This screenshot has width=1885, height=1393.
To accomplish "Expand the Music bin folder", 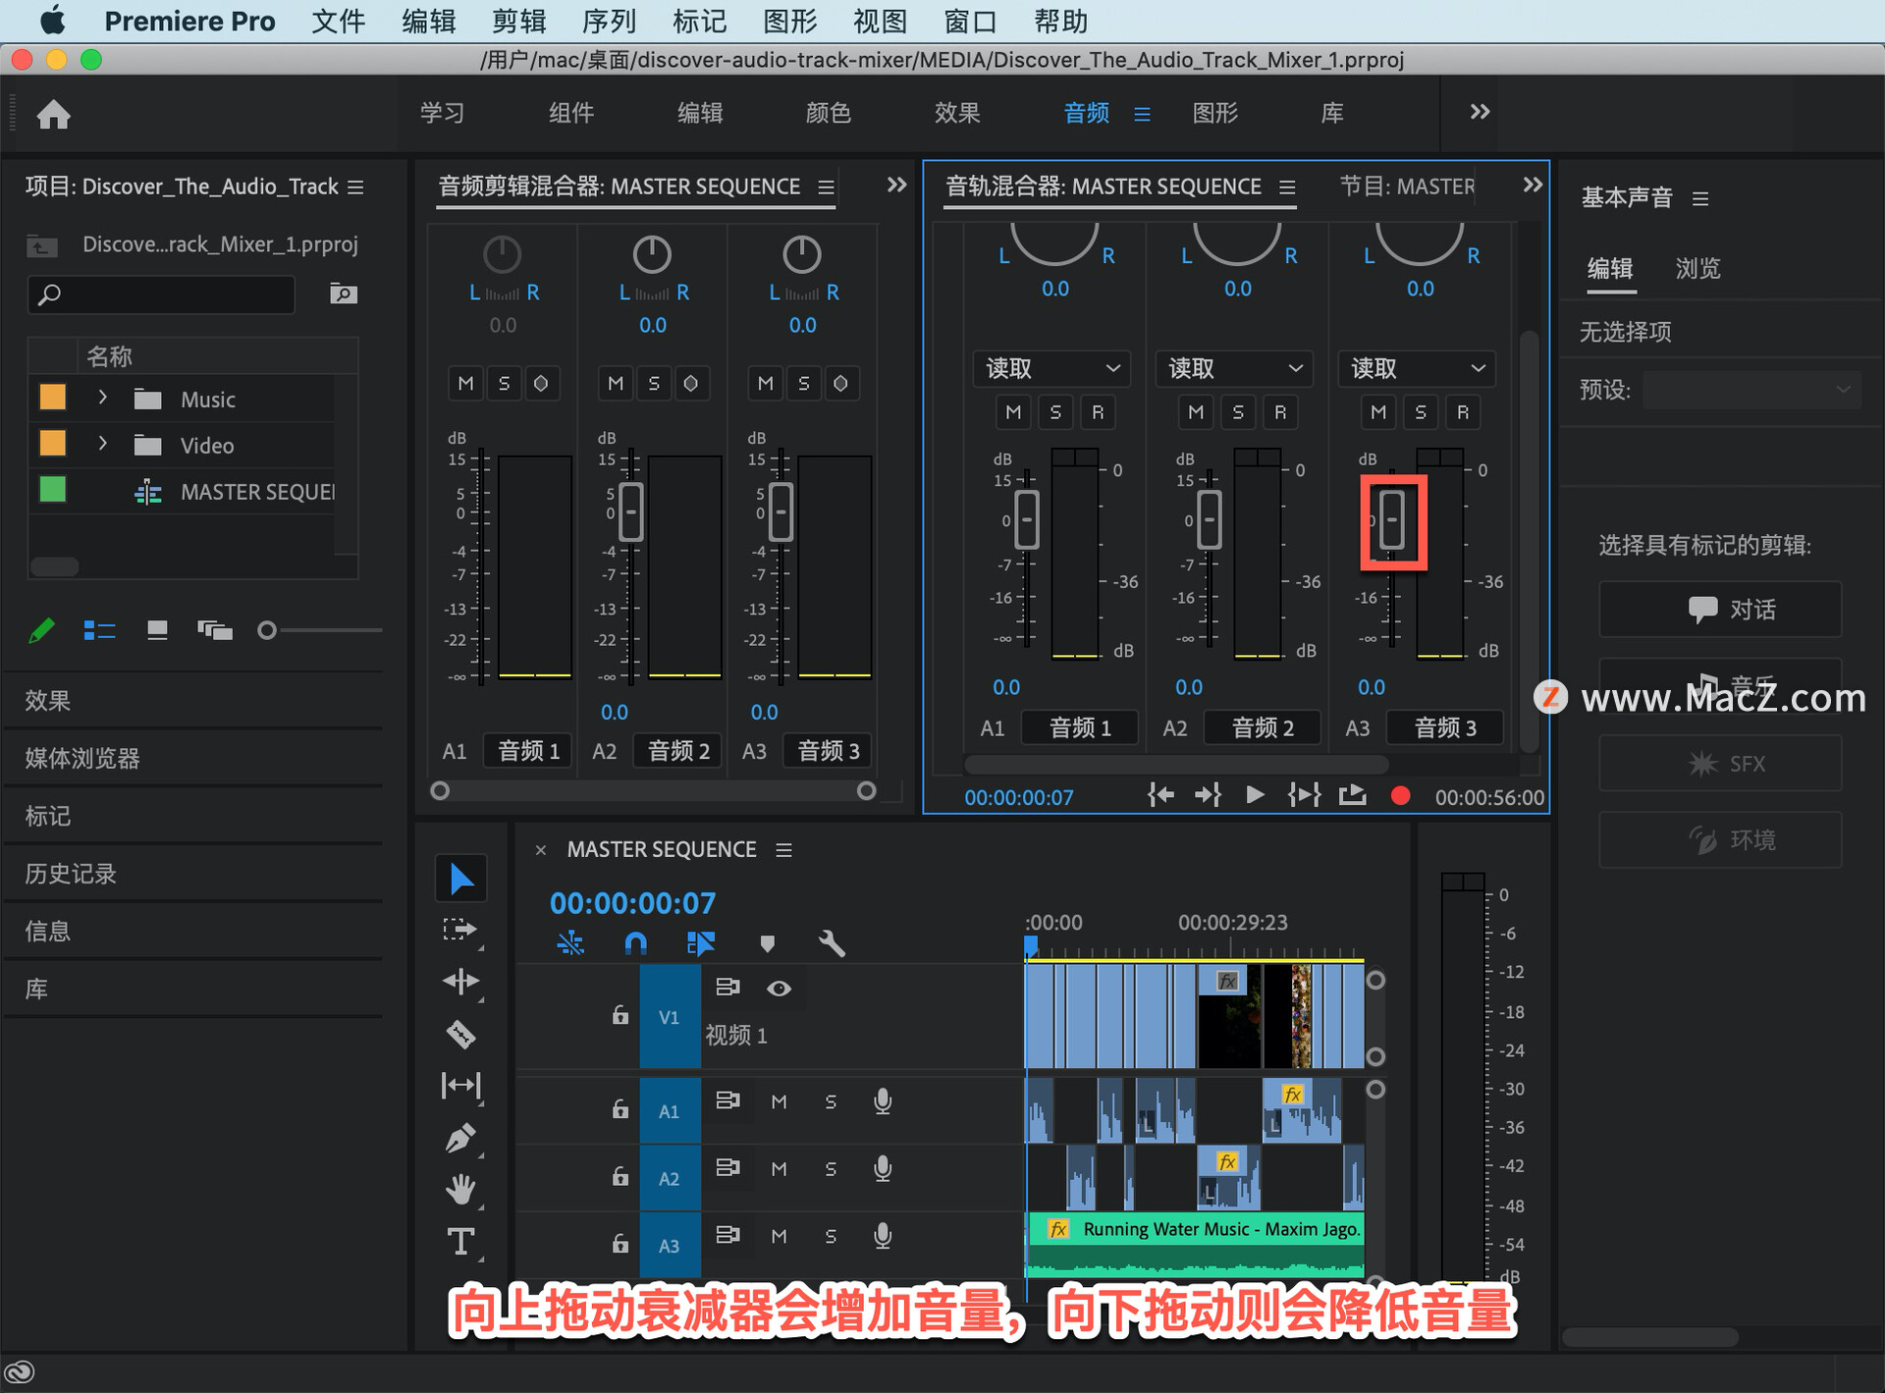I will (x=102, y=398).
